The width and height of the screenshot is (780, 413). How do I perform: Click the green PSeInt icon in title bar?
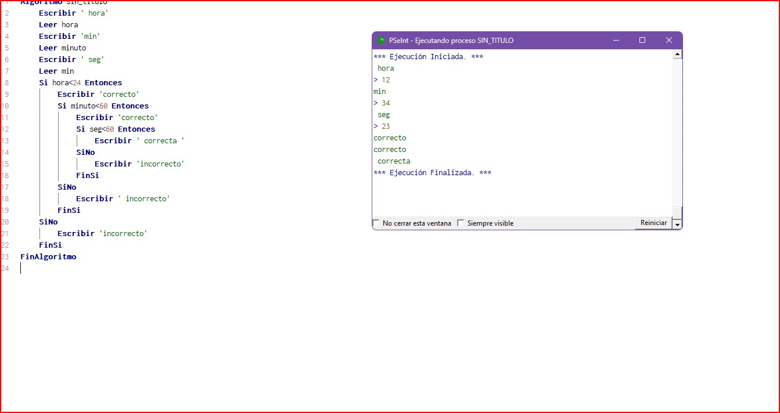[x=381, y=41]
